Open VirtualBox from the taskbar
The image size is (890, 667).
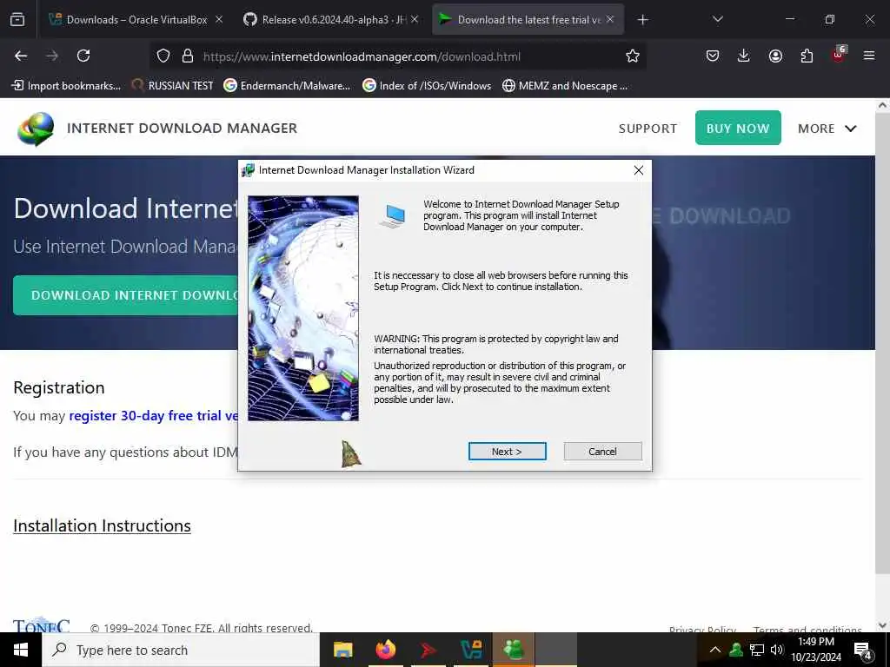pyautogui.click(x=471, y=650)
